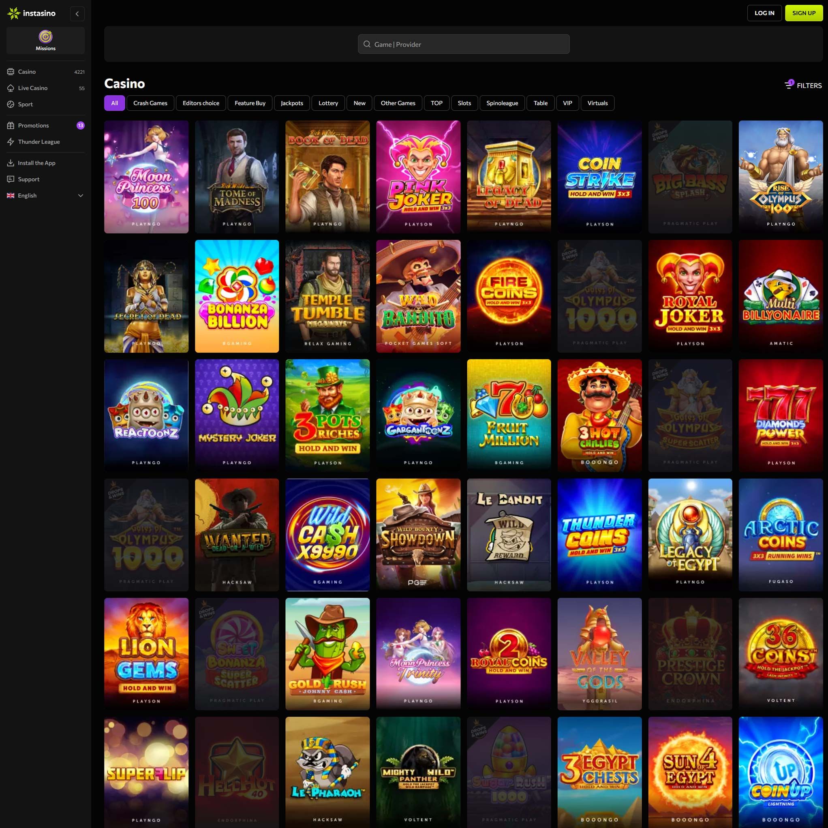Open the Multi Billyonaire game
Image resolution: width=828 pixels, height=828 pixels.
pyautogui.click(x=781, y=296)
